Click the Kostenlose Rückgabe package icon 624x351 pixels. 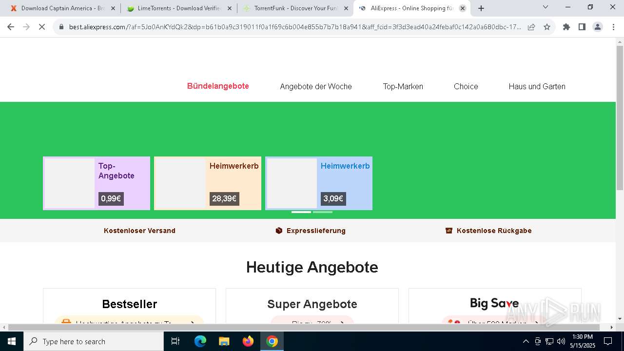(x=449, y=231)
